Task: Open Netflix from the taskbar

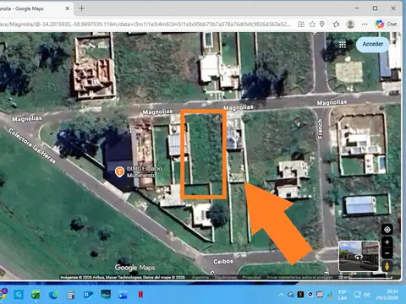Action: (x=140, y=295)
